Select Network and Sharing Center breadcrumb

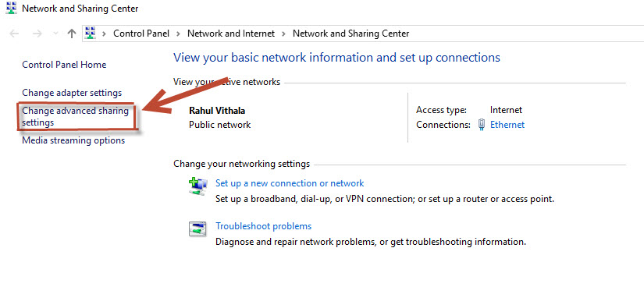[x=350, y=34]
